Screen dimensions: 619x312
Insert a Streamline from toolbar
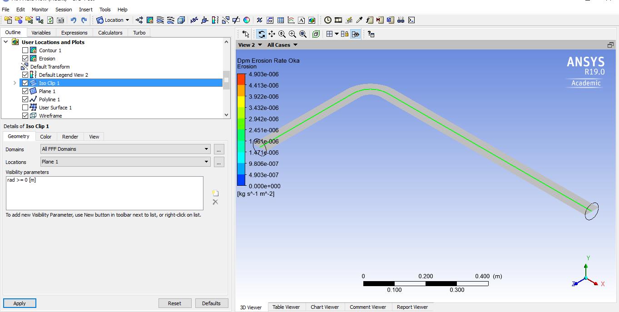[160, 20]
